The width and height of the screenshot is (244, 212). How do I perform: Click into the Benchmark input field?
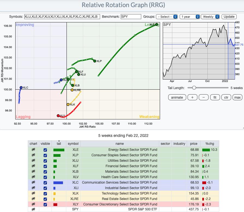coord(131,17)
